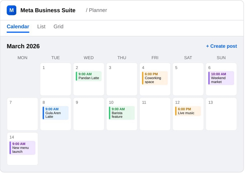Open the New menu launch post
The height and width of the screenshot is (173, 245).
click(22, 148)
